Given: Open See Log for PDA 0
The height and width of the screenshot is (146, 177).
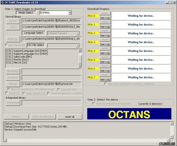Looking at the screenshot, I should (105, 18).
